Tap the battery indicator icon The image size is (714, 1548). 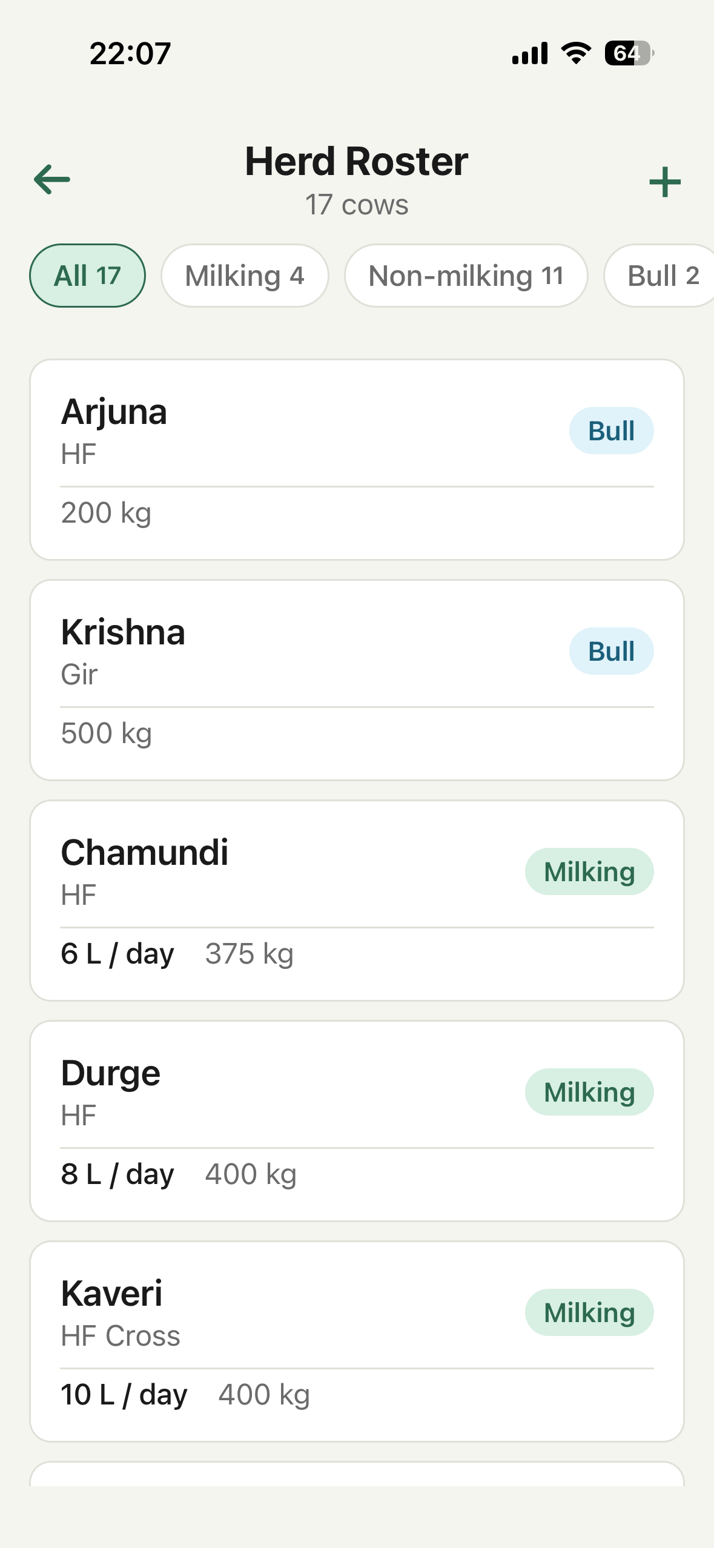629,53
